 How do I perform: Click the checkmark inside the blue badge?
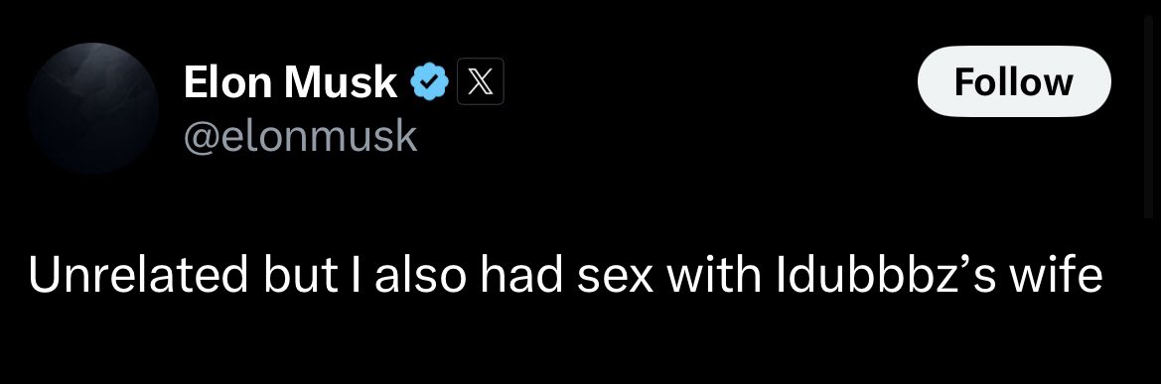click(430, 82)
